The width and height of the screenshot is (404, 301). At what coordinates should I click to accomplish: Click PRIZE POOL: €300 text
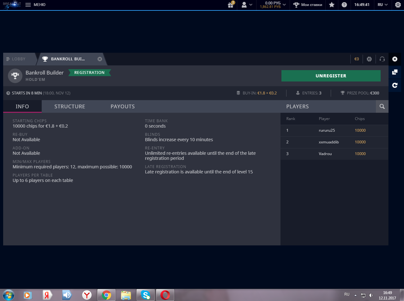(363, 93)
